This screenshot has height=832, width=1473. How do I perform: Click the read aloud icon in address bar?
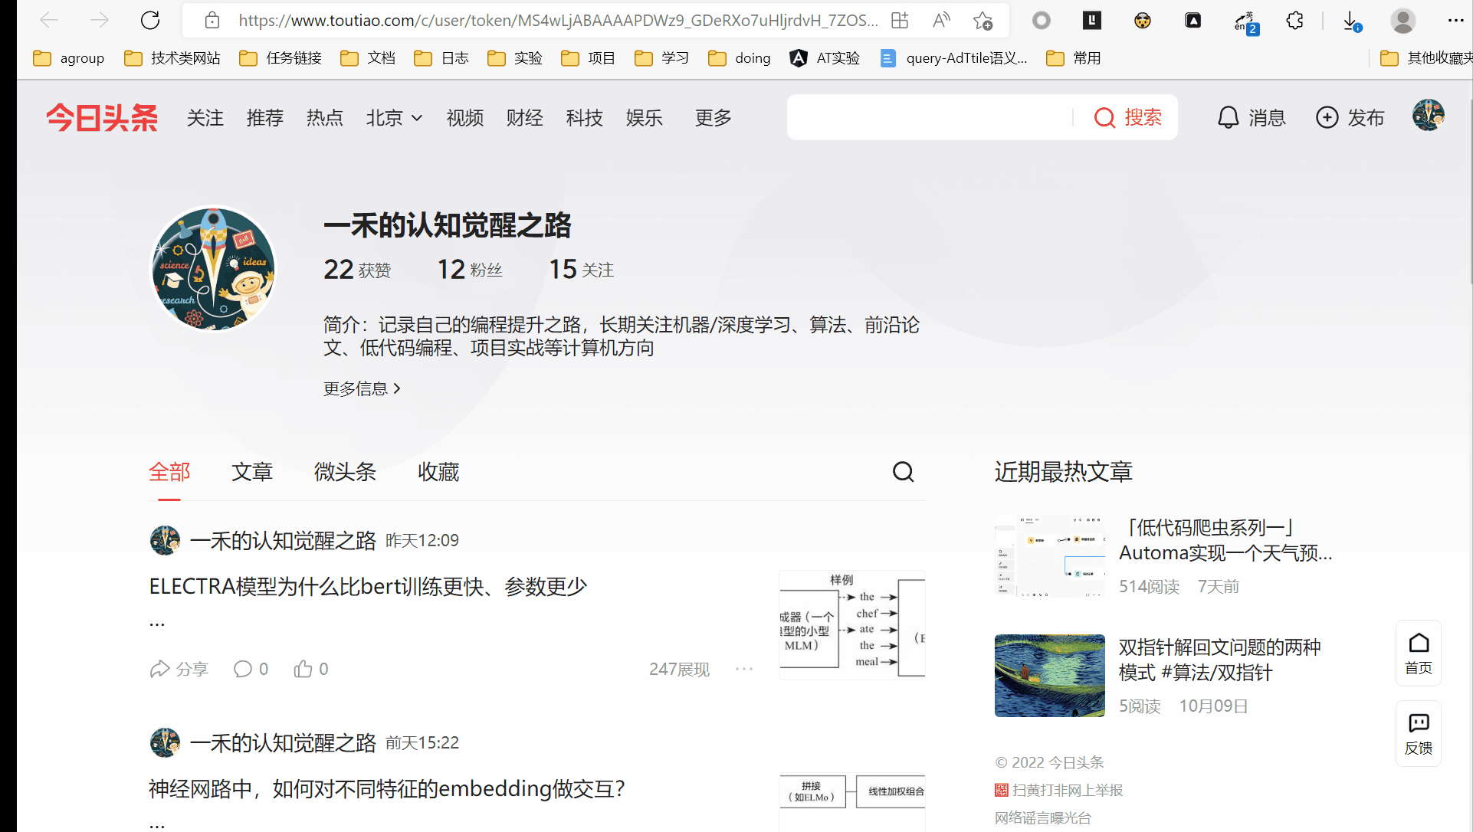[x=941, y=21]
